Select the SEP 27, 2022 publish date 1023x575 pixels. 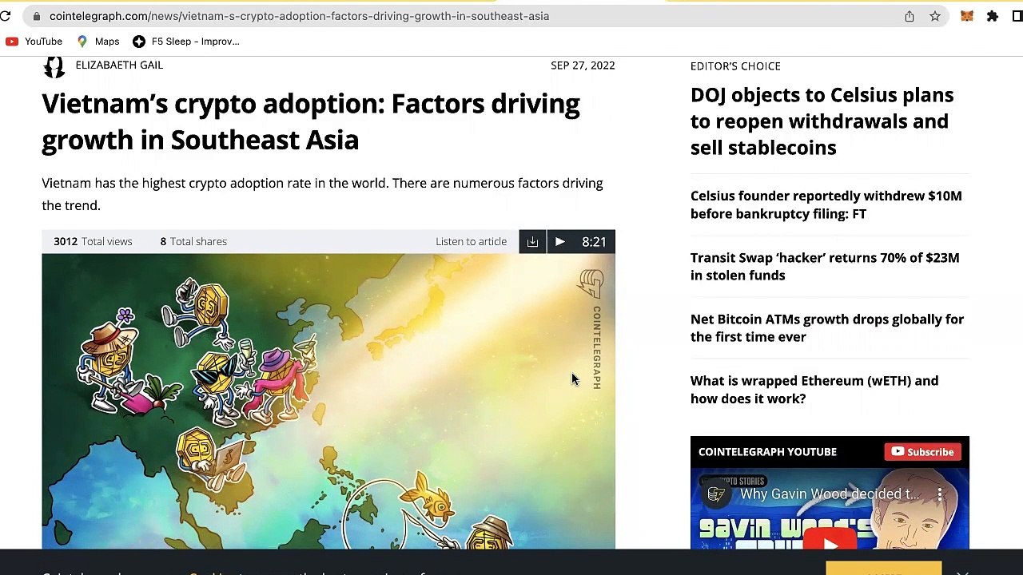pyautogui.click(x=583, y=65)
